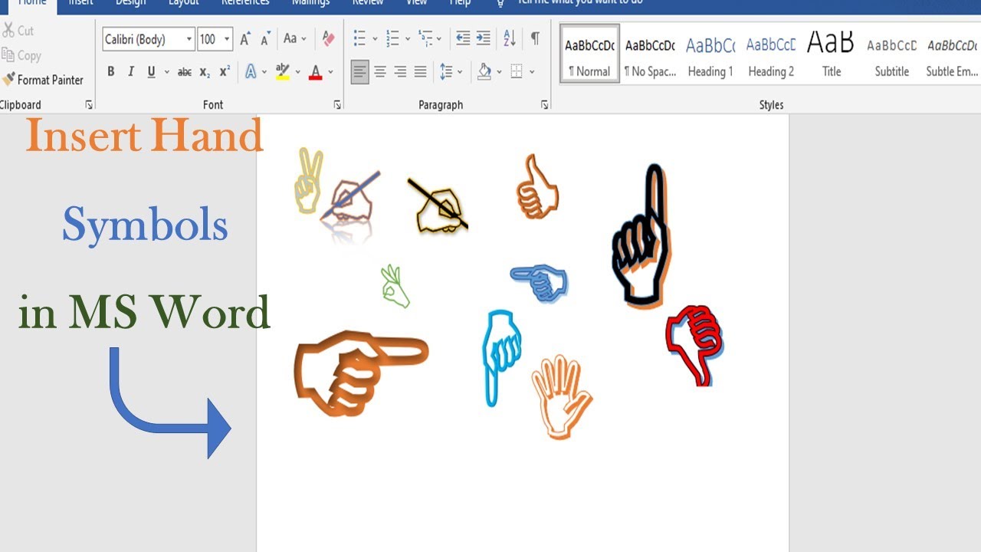
Task: Click the large orange pointing-right hand picture
Action: (x=361, y=373)
